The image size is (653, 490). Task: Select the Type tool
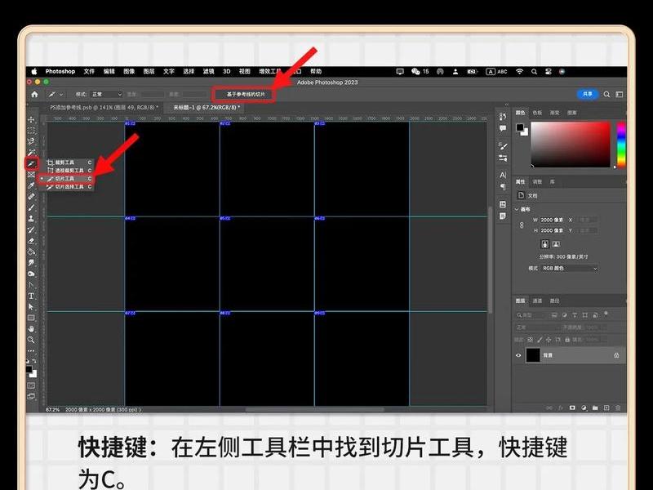click(31, 296)
